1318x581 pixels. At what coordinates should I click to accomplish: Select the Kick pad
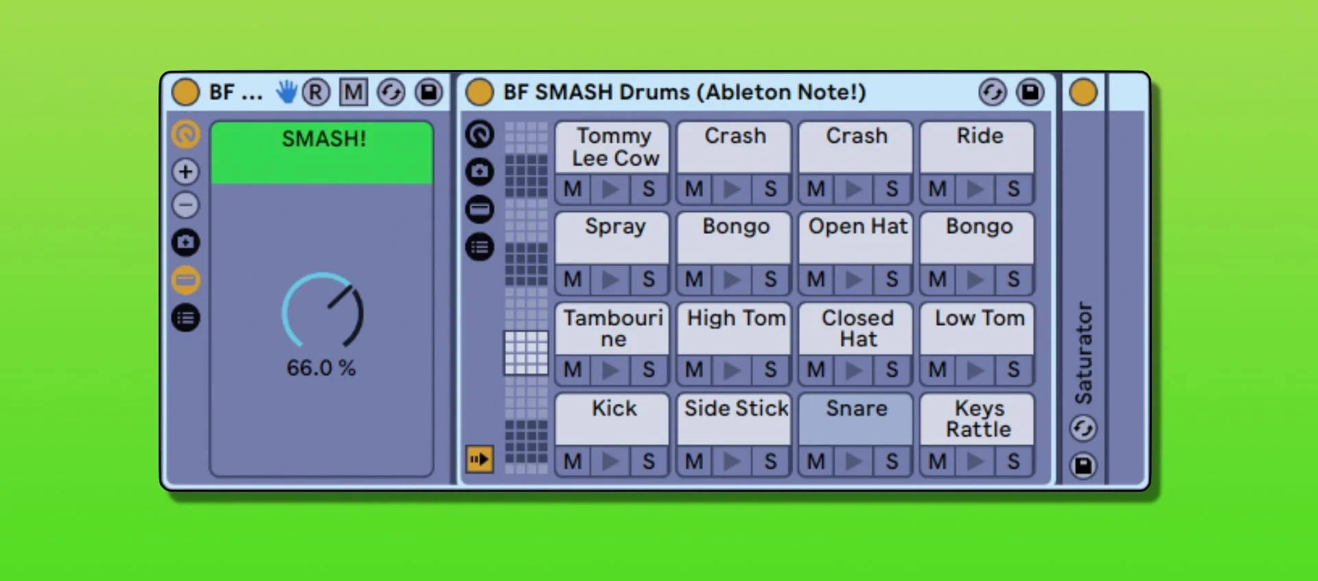point(612,419)
